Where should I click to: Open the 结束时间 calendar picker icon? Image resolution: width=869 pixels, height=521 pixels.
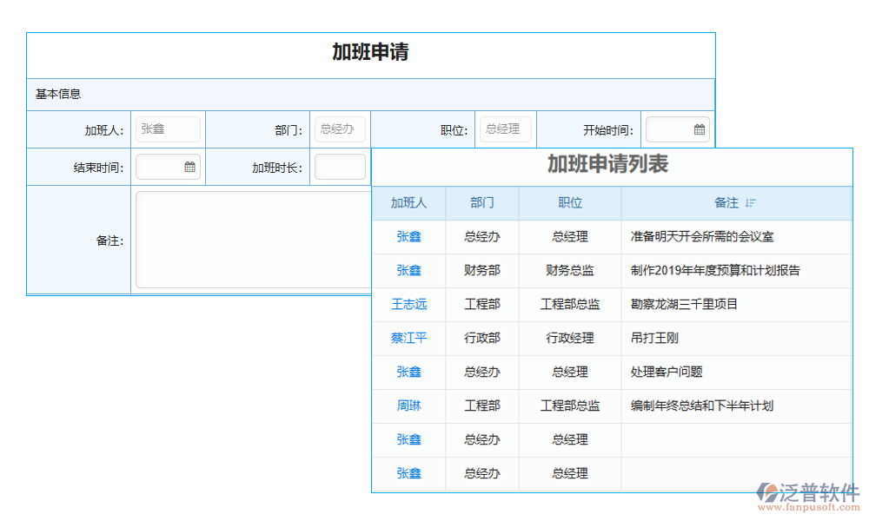pos(190,166)
